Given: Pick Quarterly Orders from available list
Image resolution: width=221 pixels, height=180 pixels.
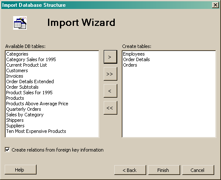Looking at the screenshot, I should point(23,109).
